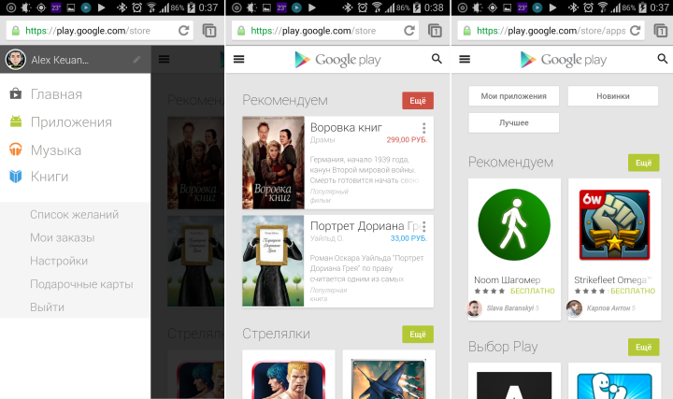This screenshot has width=673, height=399.
Task: Click the 299,00 РУБ. price
Action: (407, 139)
